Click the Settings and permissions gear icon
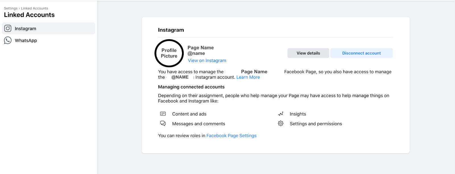The height and width of the screenshot is (174, 455). pyautogui.click(x=281, y=123)
